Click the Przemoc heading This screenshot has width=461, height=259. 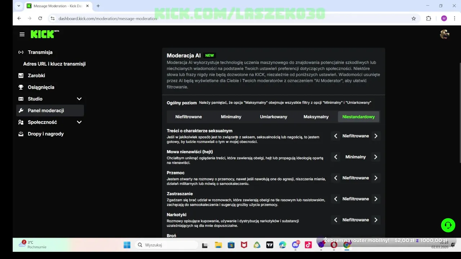click(175, 173)
